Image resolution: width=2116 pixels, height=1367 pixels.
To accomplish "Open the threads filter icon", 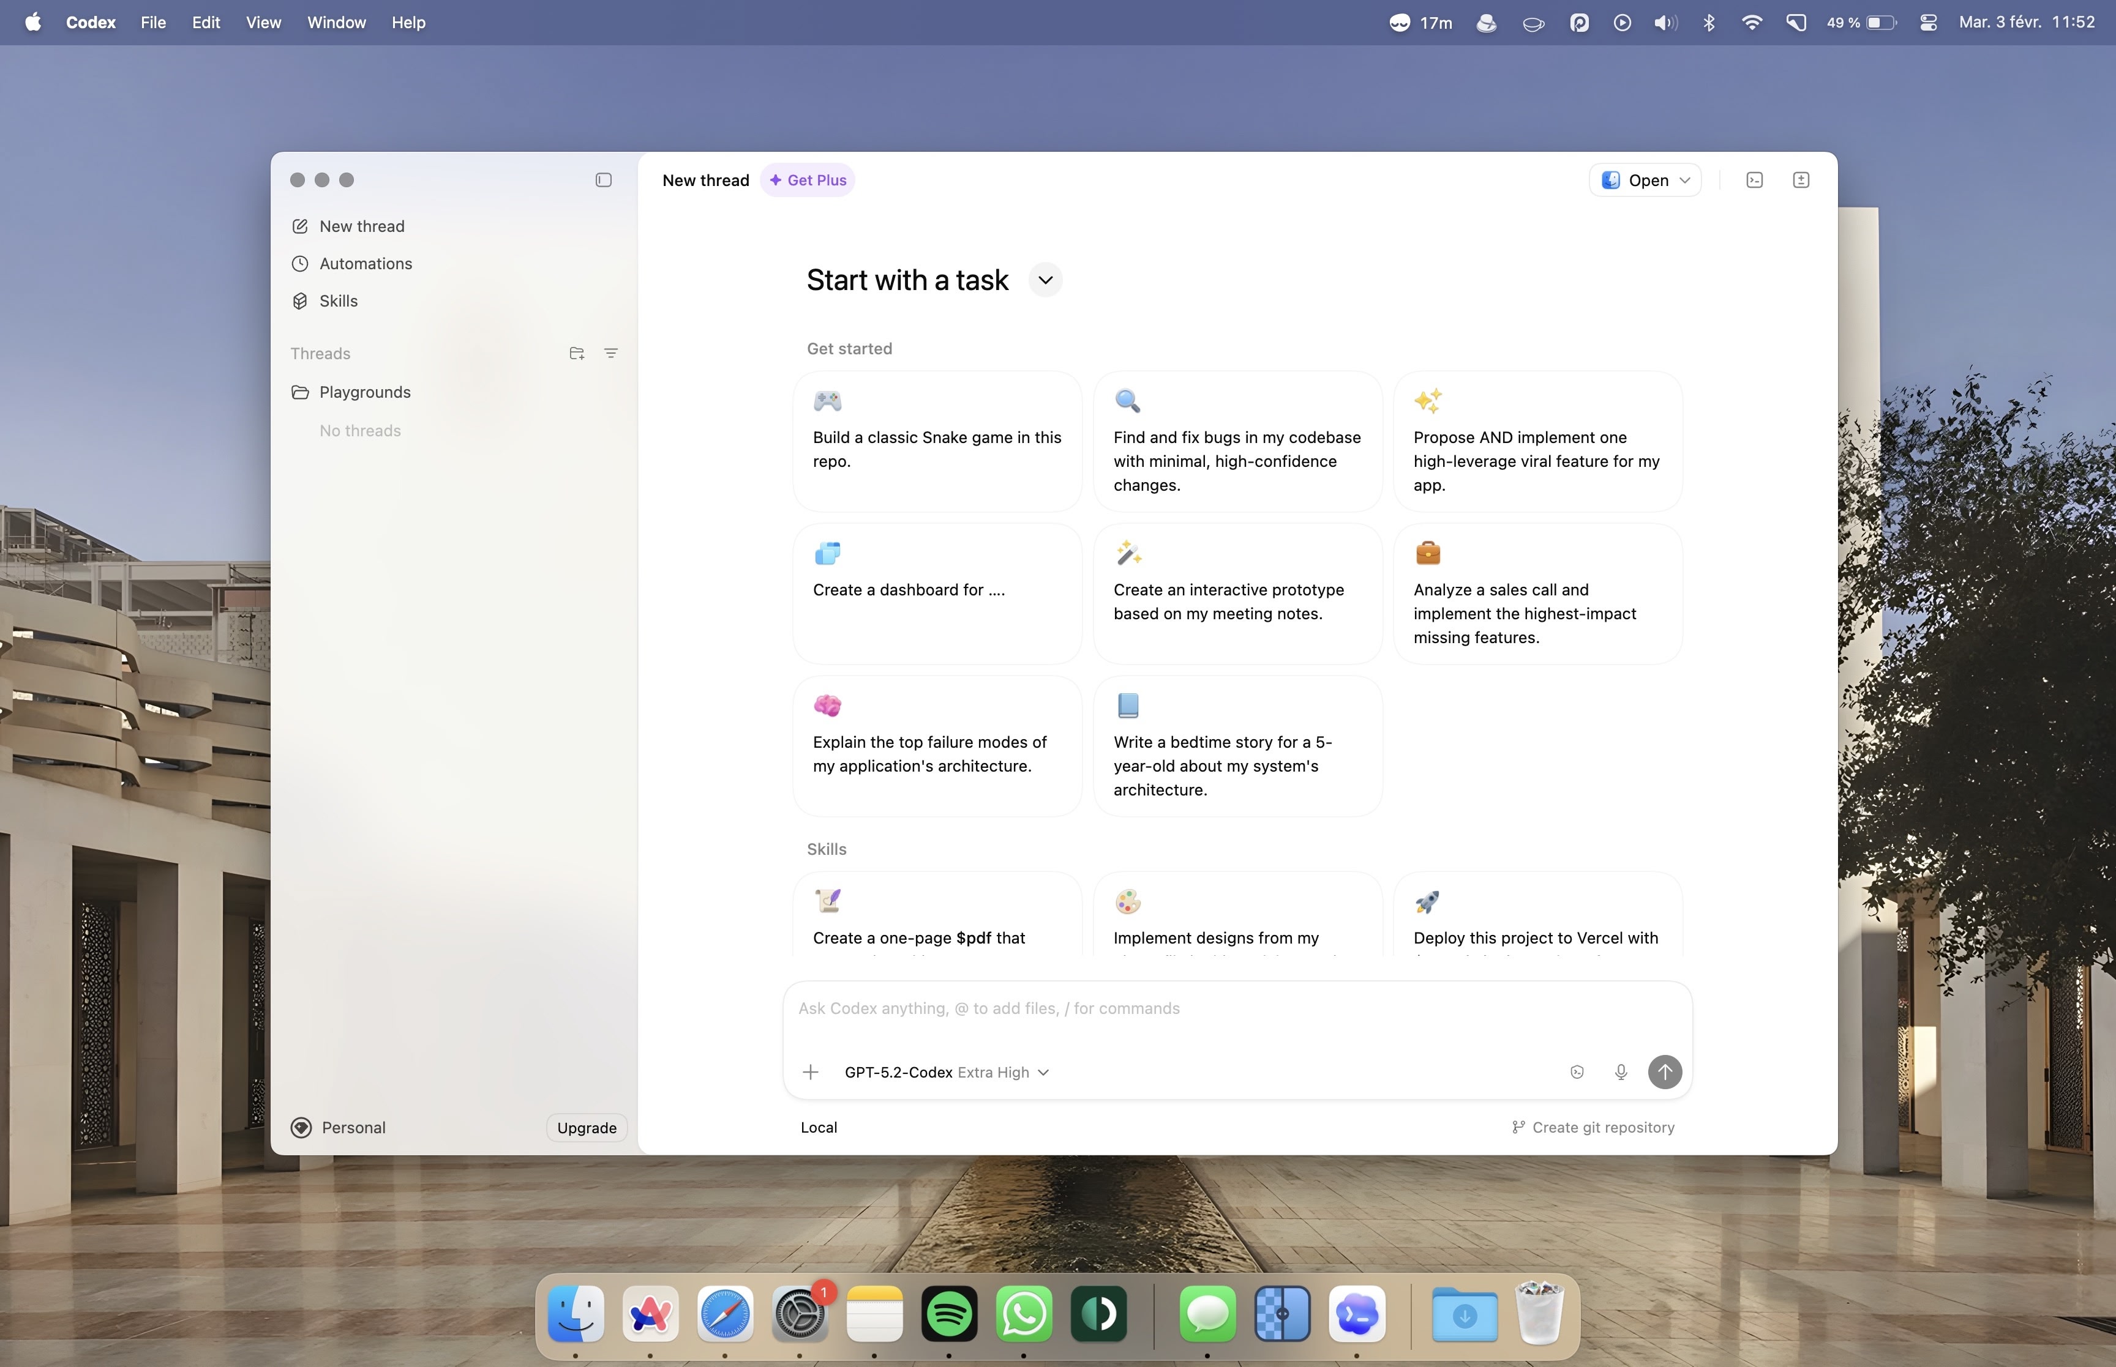I will coord(611,353).
